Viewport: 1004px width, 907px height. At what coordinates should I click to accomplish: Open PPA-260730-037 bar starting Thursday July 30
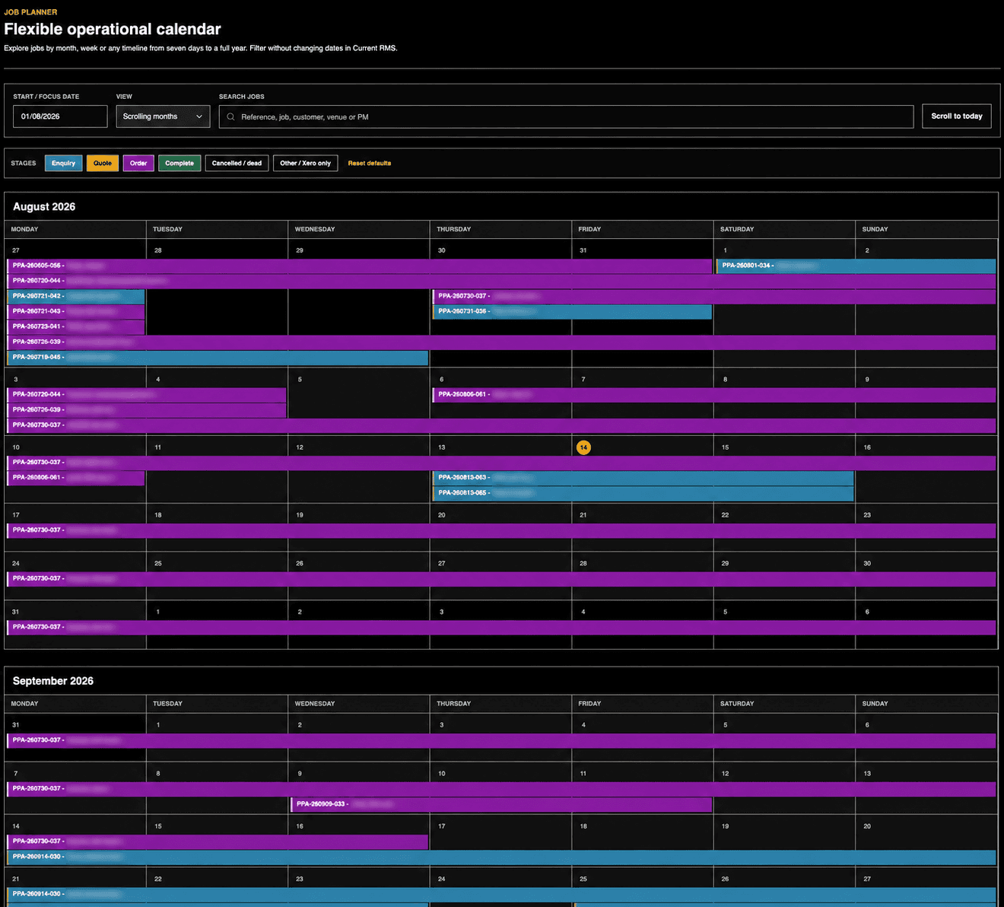(x=714, y=296)
